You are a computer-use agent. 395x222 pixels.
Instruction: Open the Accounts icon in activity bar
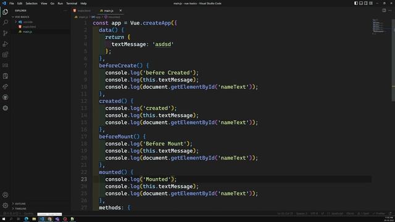click(x=6, y=195)
